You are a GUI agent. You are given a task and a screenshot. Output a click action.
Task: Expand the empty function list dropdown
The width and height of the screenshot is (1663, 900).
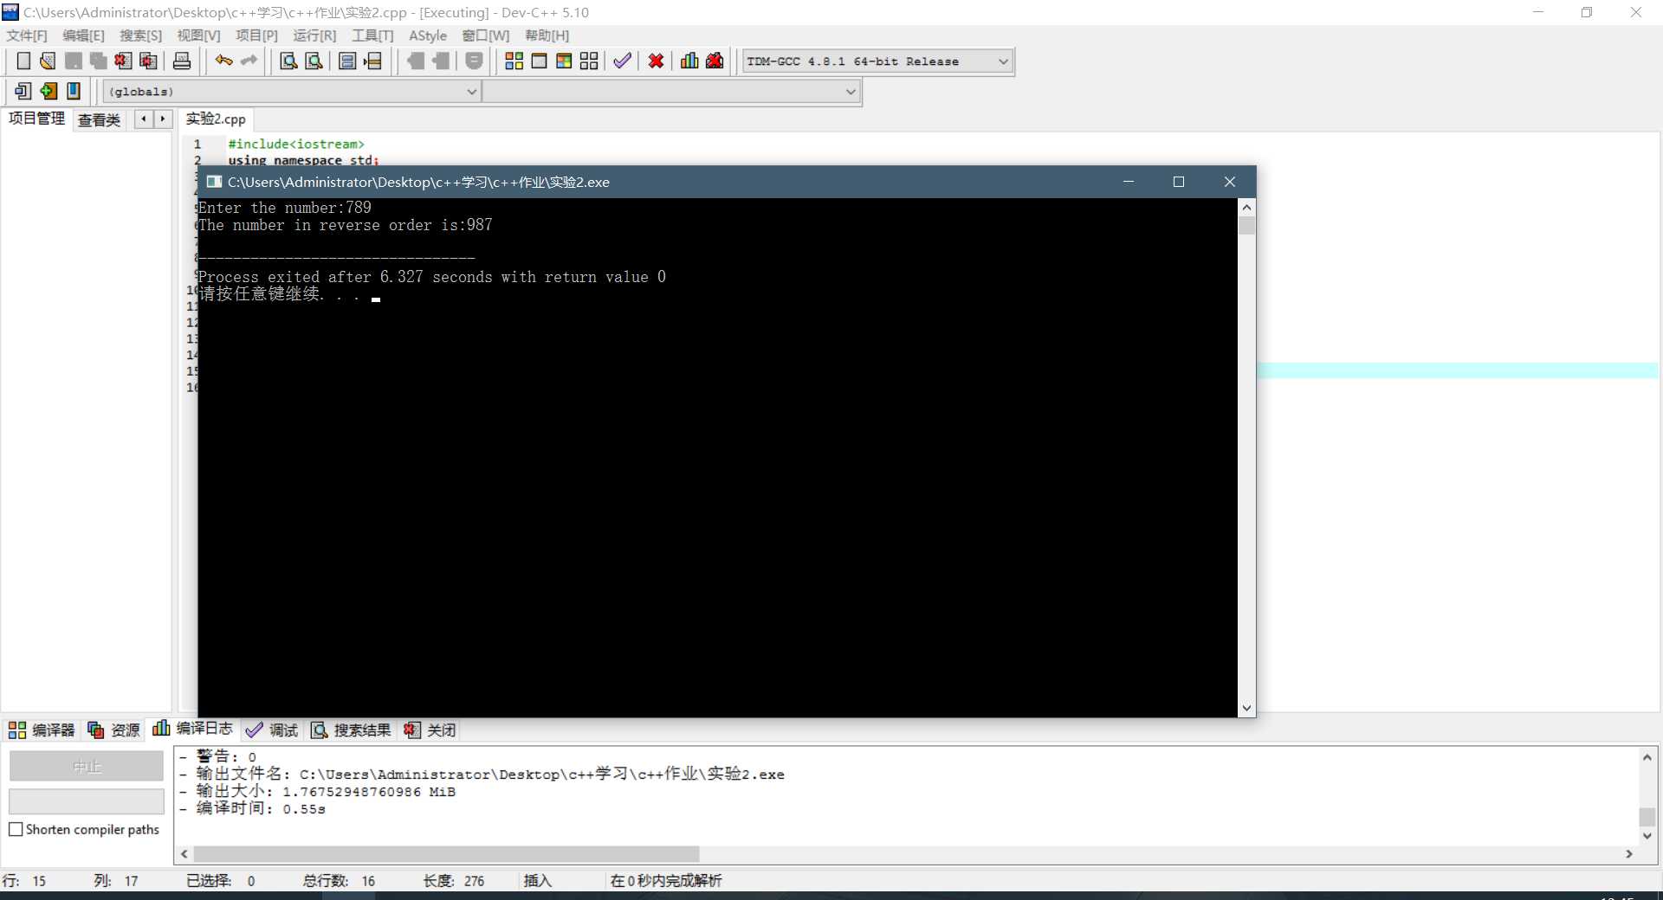tap(851, 92)
